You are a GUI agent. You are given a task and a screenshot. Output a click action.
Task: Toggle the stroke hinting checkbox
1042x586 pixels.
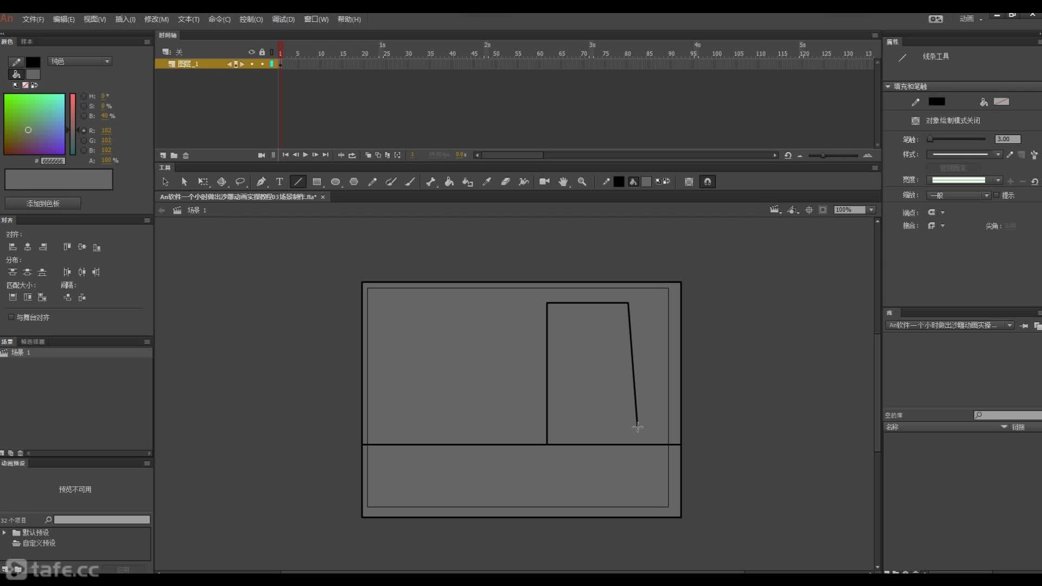pos(996,195)
